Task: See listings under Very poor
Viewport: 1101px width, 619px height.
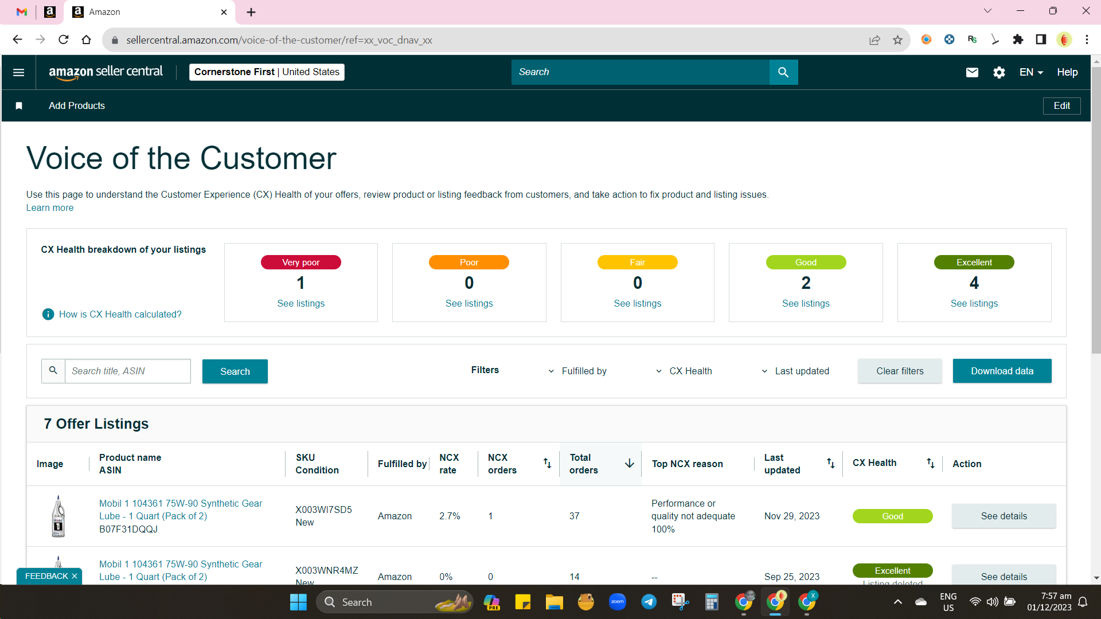Action: (300, 303)
